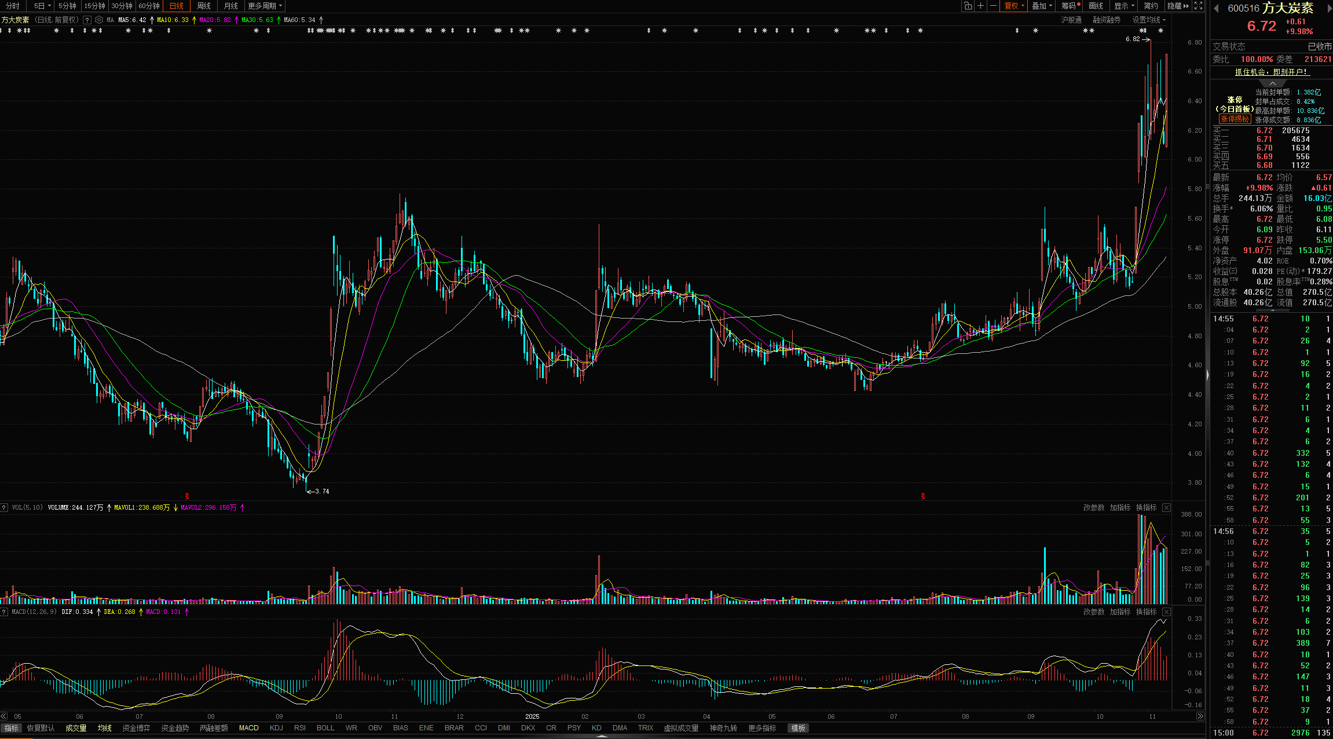Toggle the 成交量 volume indicator

tap(76, 728)
